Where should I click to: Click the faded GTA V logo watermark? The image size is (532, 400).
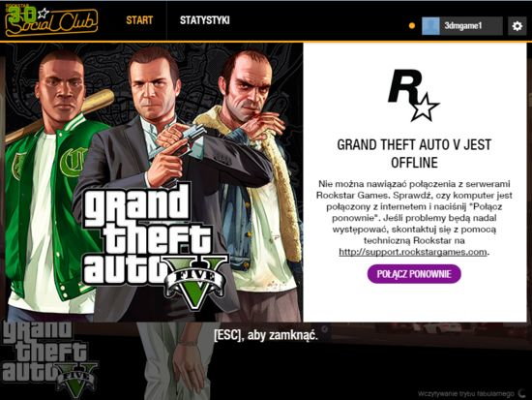coord(49,358)
